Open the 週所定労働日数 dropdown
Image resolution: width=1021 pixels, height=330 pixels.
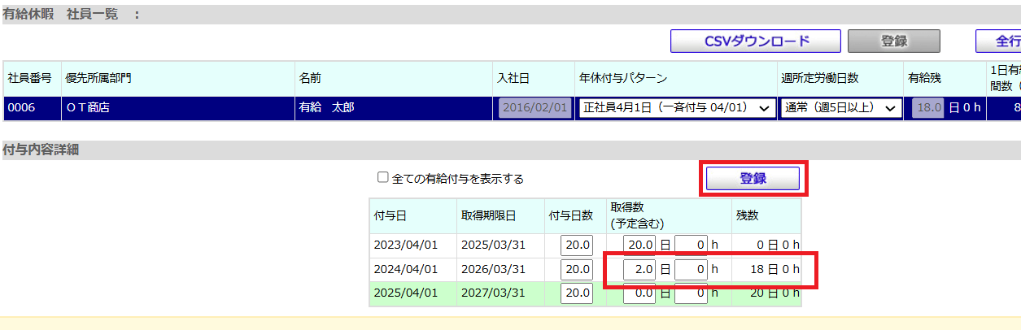(841, 108)
